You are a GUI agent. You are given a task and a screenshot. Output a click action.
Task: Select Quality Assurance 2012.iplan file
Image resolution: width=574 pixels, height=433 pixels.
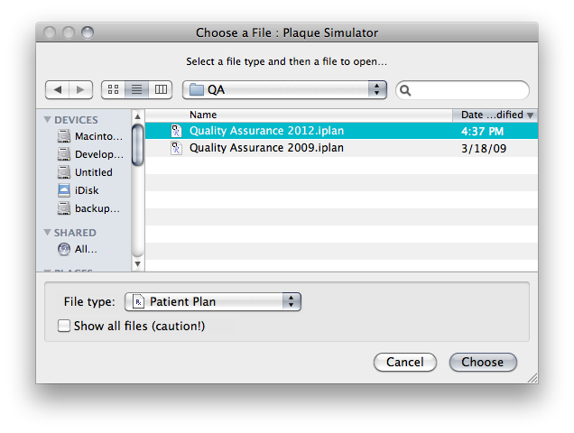tap(341, 131)
